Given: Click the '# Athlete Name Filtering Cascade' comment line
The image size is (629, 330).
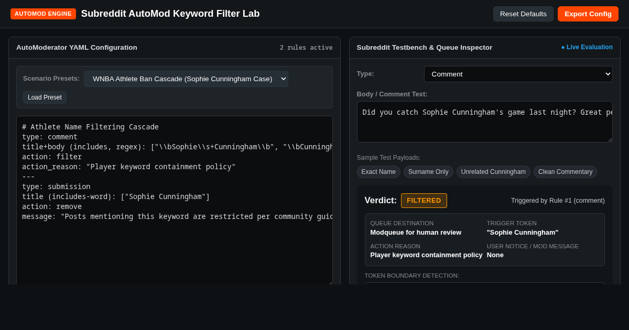Looking at the screenshot, I should coord(90,127).
